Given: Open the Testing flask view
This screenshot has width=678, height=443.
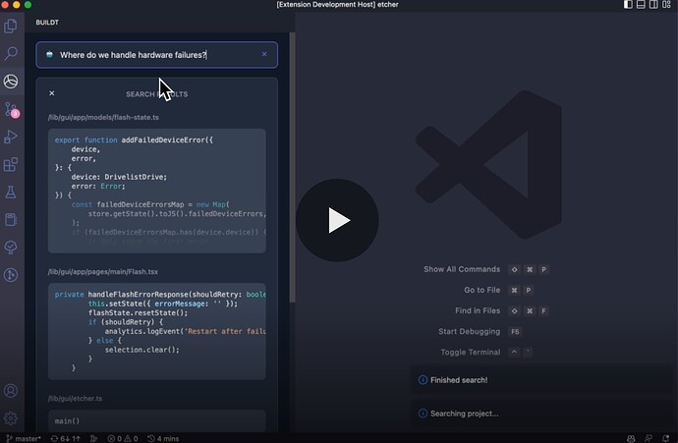Looking at the screenshot, I should tap(11, 192).
